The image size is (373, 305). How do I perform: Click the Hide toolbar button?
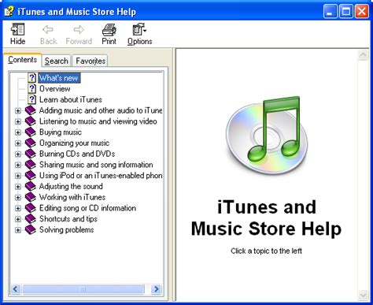(17, 34)
